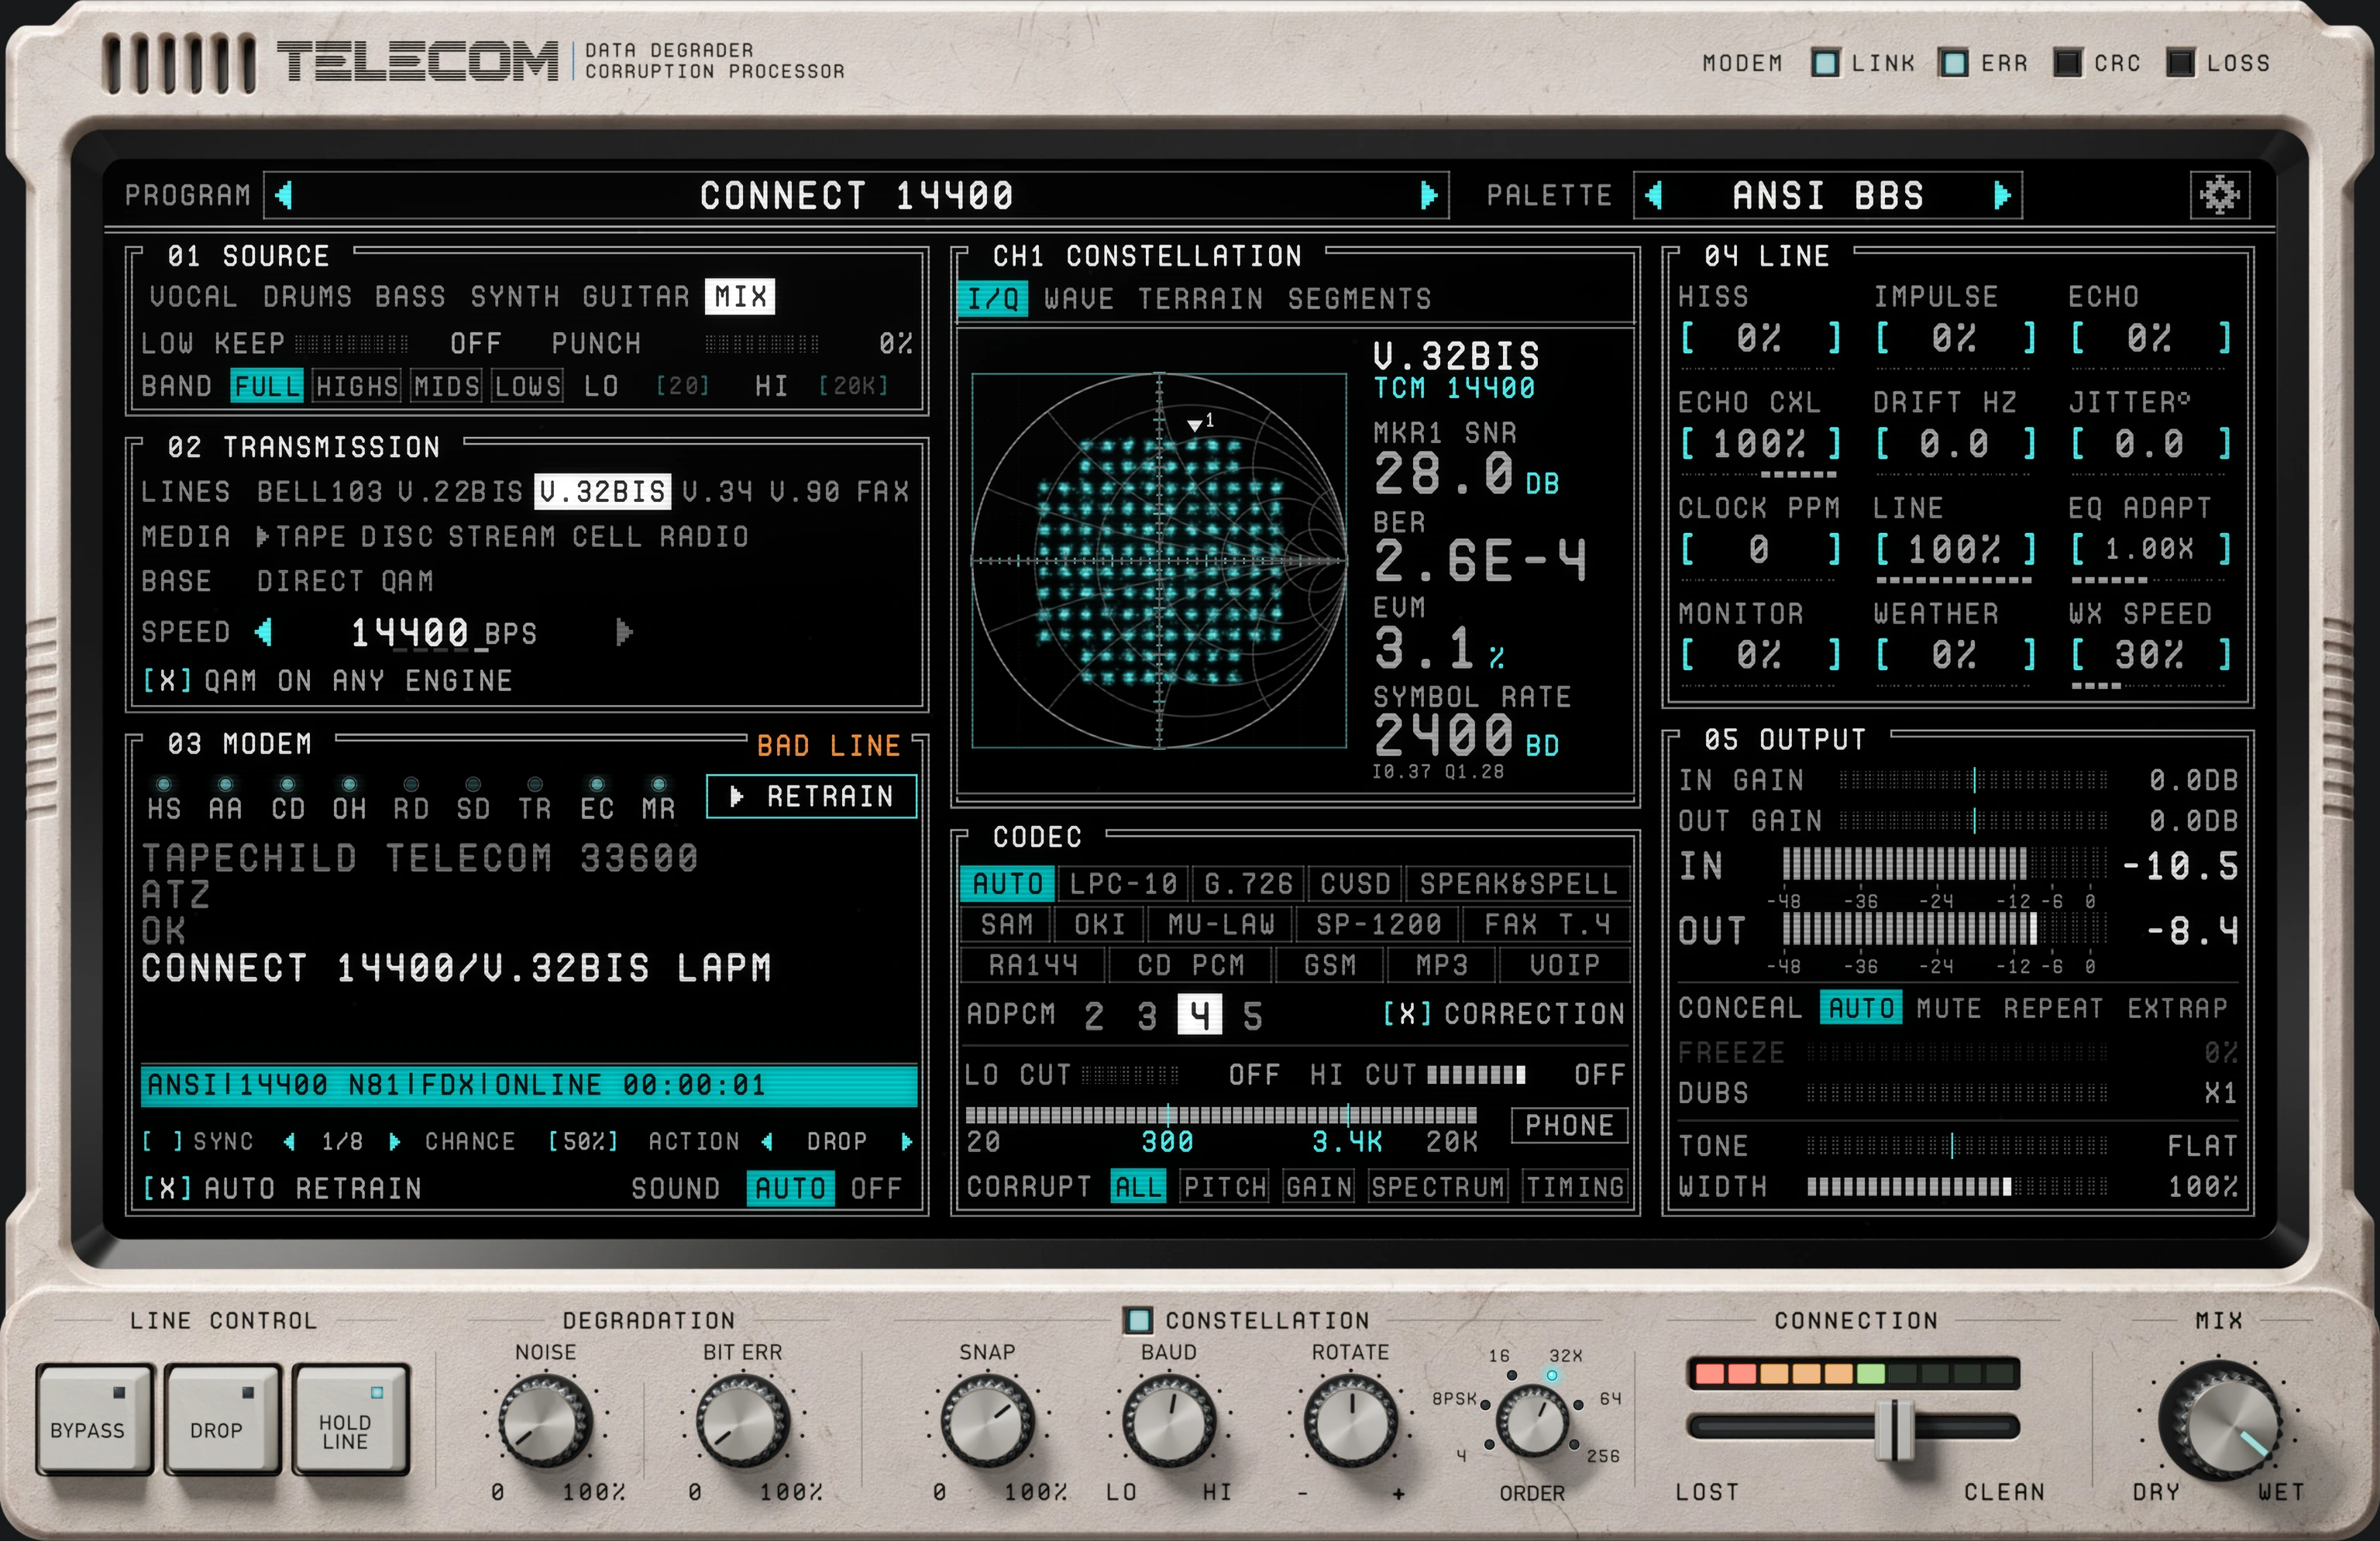2380x1541 pixels.
Task: Click the BYPASS button
Action: pos(94,1420)
